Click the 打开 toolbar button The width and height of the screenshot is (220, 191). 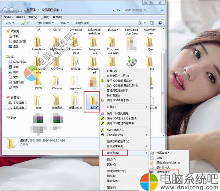26,23
